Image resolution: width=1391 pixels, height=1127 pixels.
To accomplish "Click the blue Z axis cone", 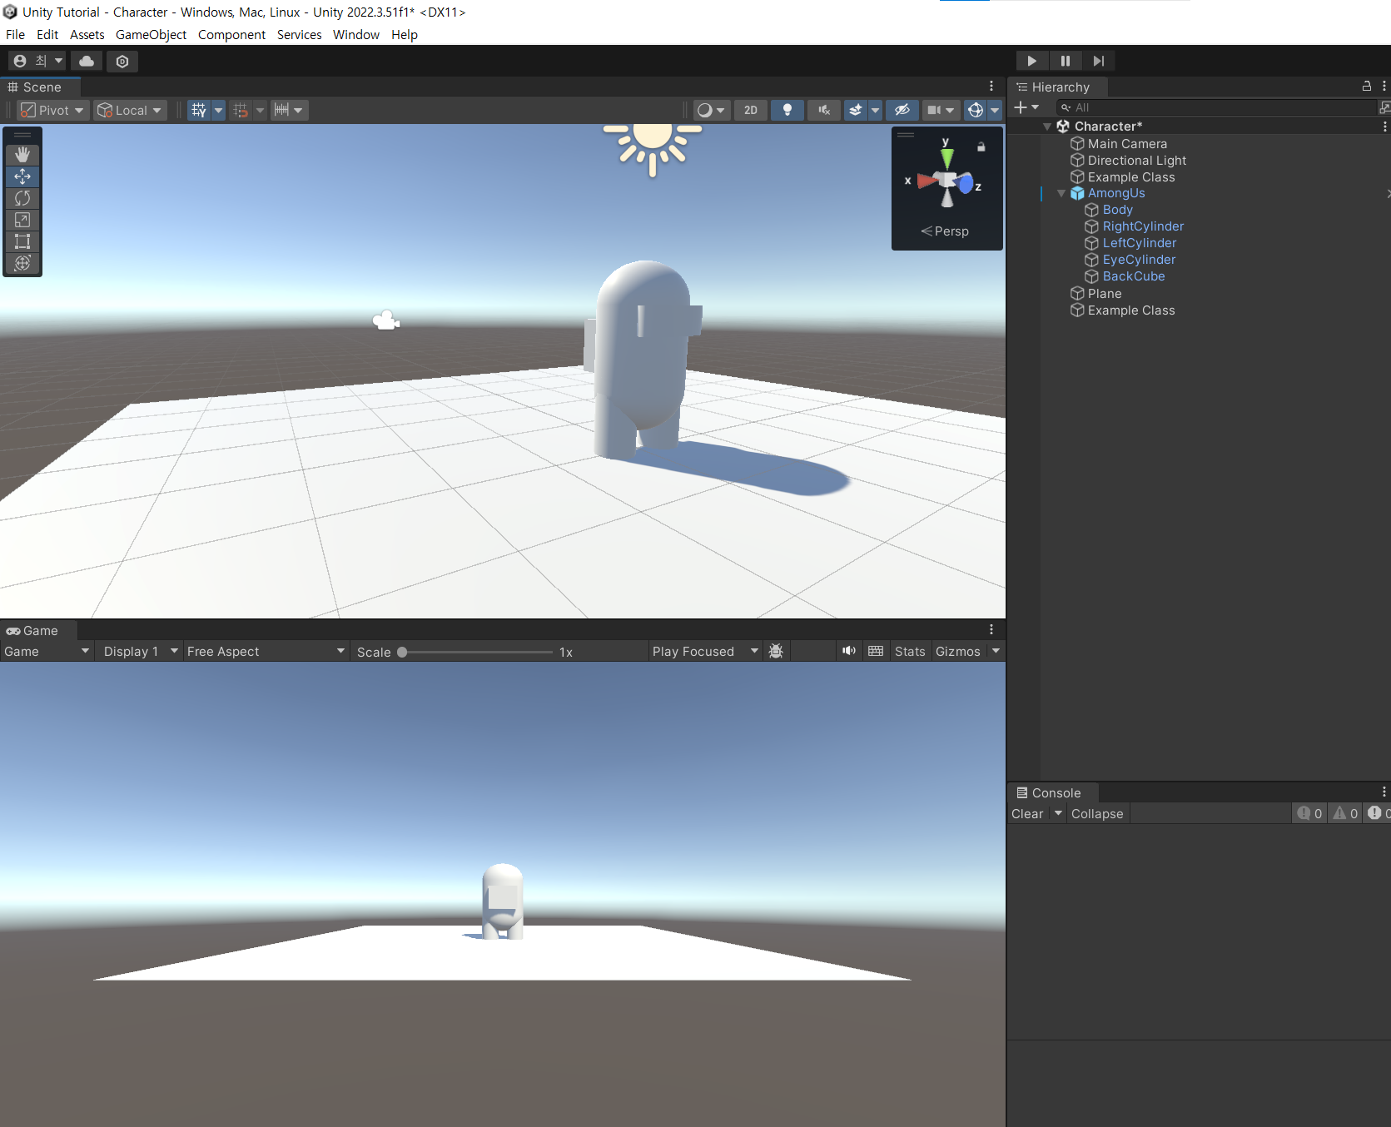I will pos(966,184).
